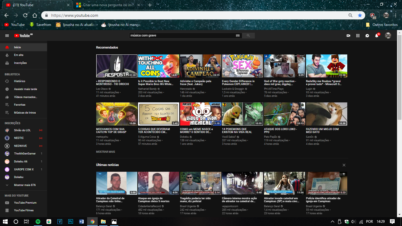Open the shield extension with badge 11

[373, 16]
